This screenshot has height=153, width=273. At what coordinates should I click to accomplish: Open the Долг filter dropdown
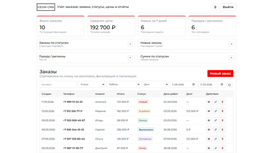coord(155,84)
